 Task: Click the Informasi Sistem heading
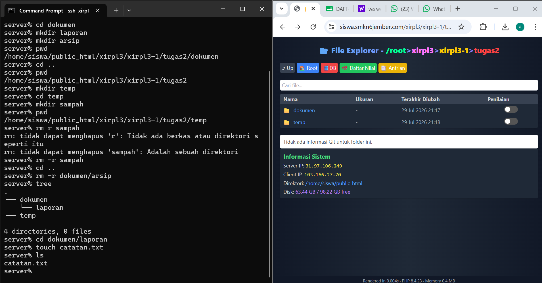[307, 157]
